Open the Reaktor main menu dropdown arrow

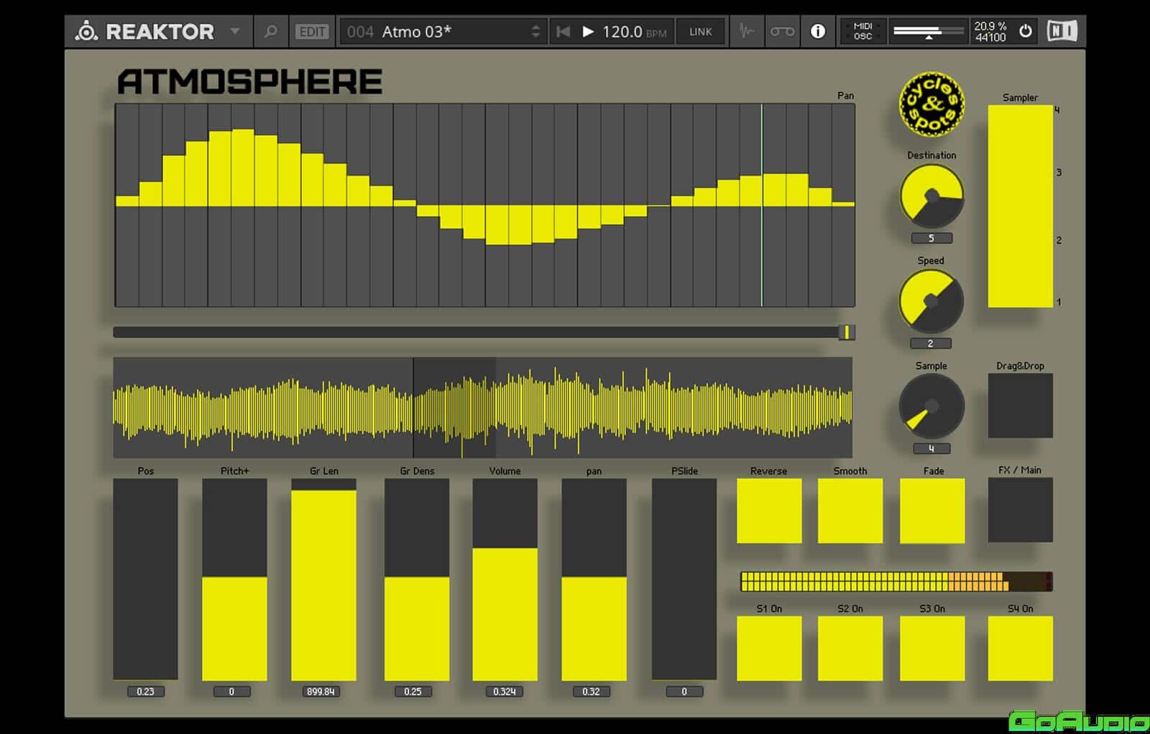[x=235, y=32]
